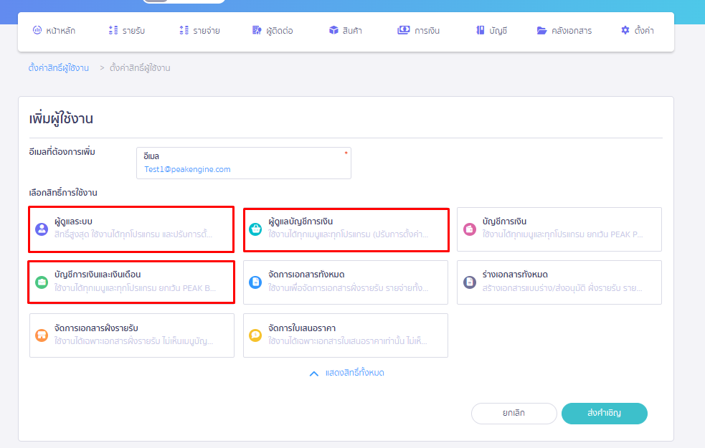Click the purple ผู้ดูแลระบบ role icon
Image resolution: width=705 pixels, height=448 pixels.
coord(41,229)
